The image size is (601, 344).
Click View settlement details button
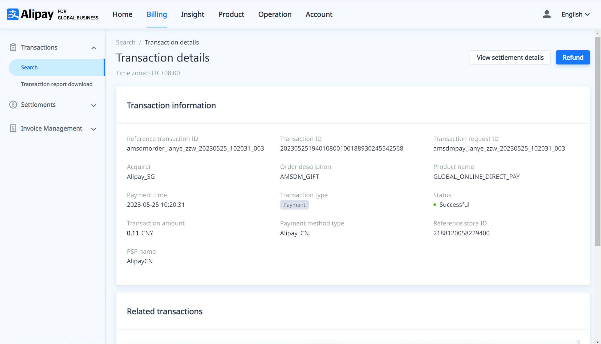(x=510, y=58)
